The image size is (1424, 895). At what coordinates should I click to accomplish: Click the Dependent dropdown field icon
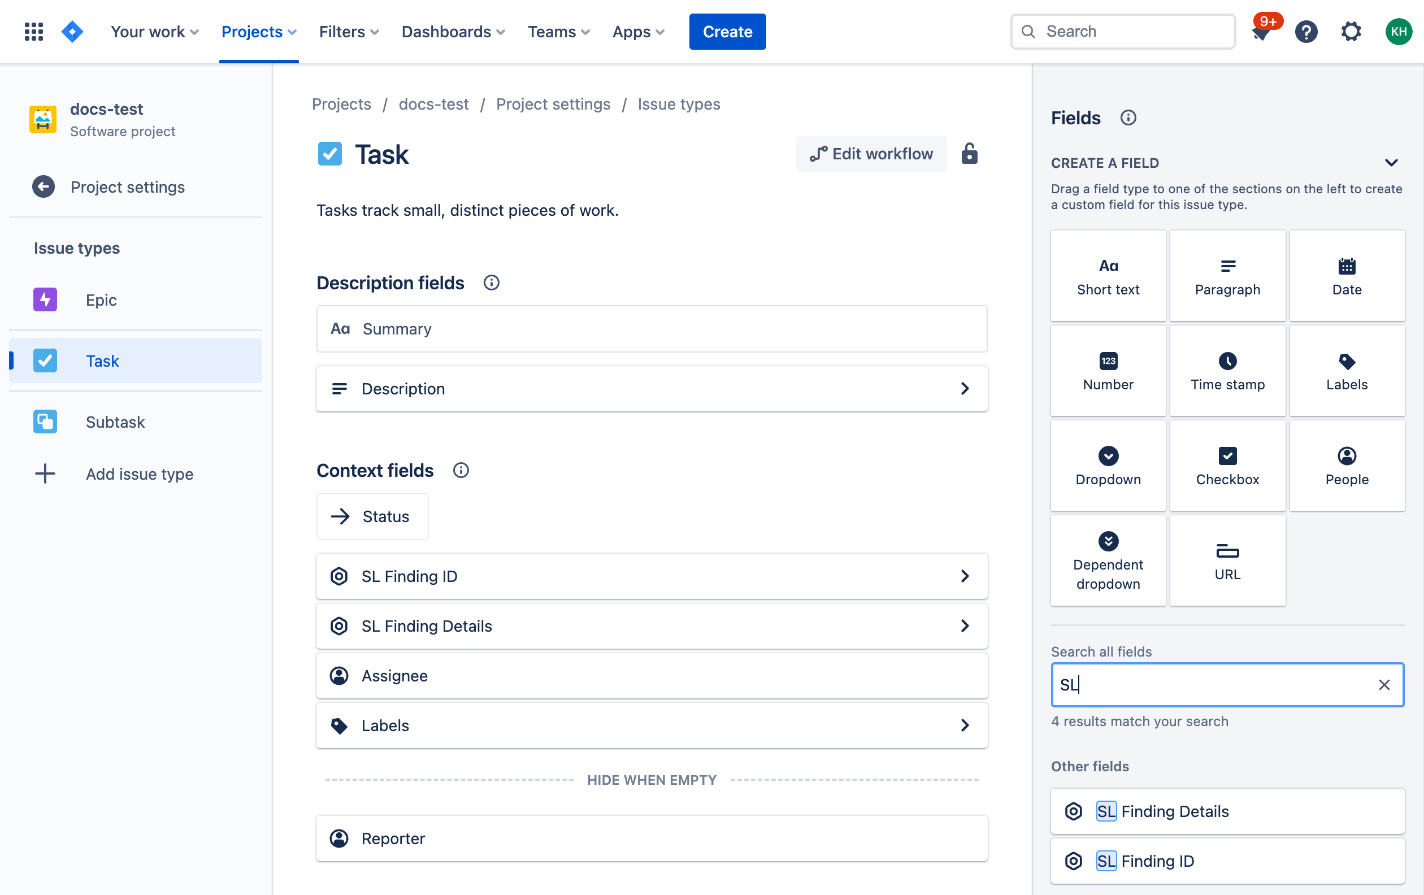click(1108, 541)
